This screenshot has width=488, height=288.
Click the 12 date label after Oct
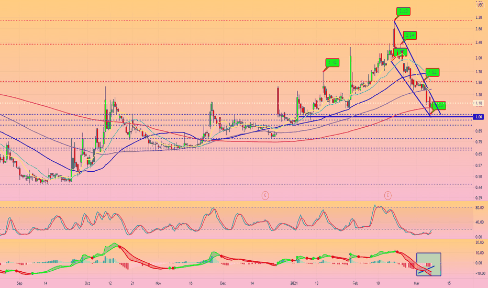tap(110, 283)
